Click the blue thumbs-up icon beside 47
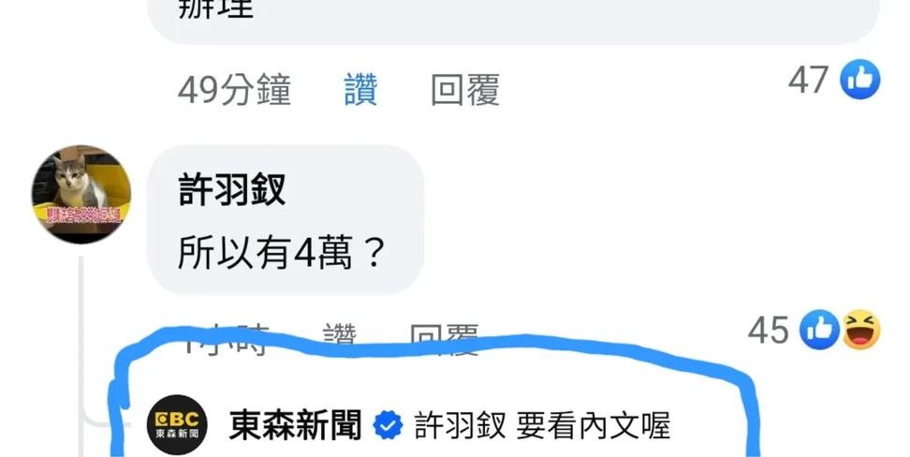The width and height of the screenshot is (910, 457). (x=860, y=80)
